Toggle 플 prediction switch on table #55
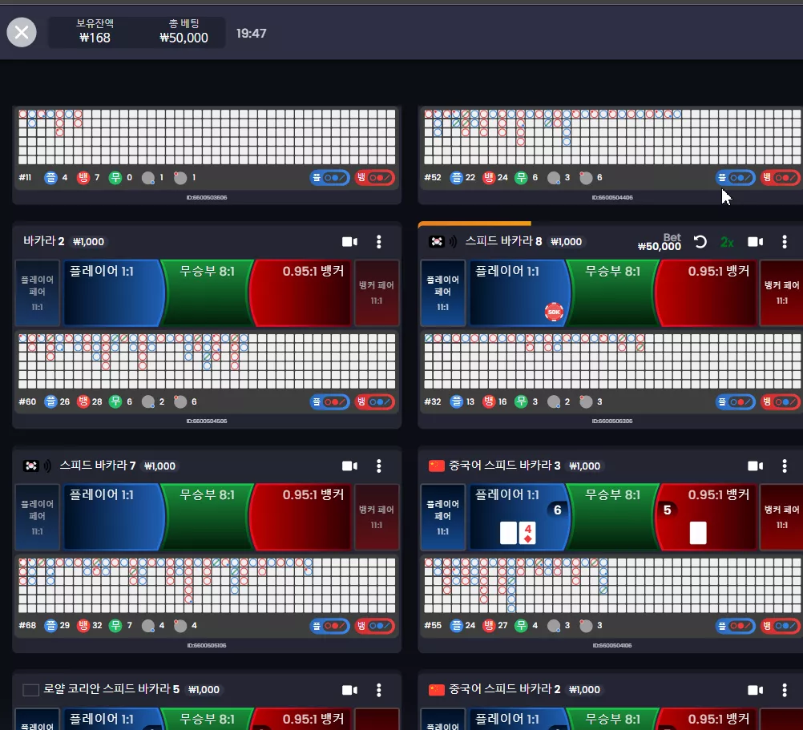The image size is (803, 730). (736, 626)
